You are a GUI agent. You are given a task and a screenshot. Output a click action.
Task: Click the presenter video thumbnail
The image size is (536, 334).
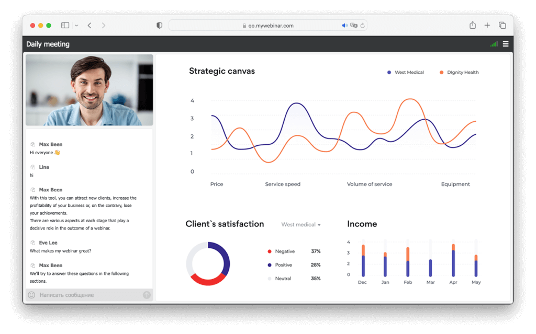[89, 90]
